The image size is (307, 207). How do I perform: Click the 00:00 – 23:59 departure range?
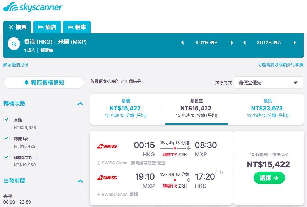pos(17,202)
